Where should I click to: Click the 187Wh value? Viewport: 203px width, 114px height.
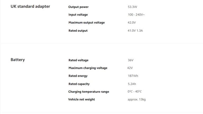[x=133, y=76]
